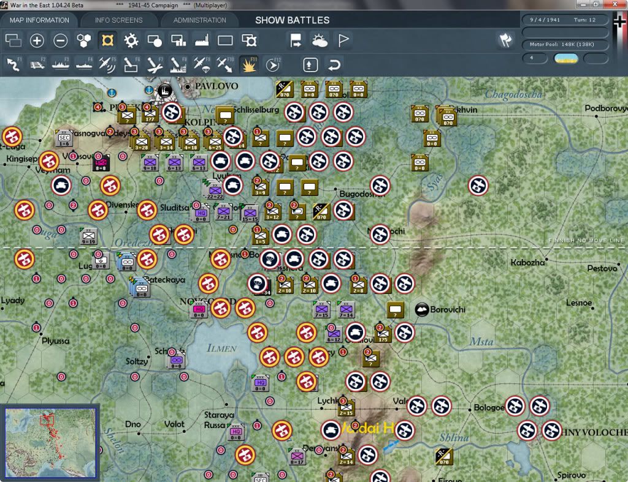Select the 8=17 unit counter

point(297,456)
